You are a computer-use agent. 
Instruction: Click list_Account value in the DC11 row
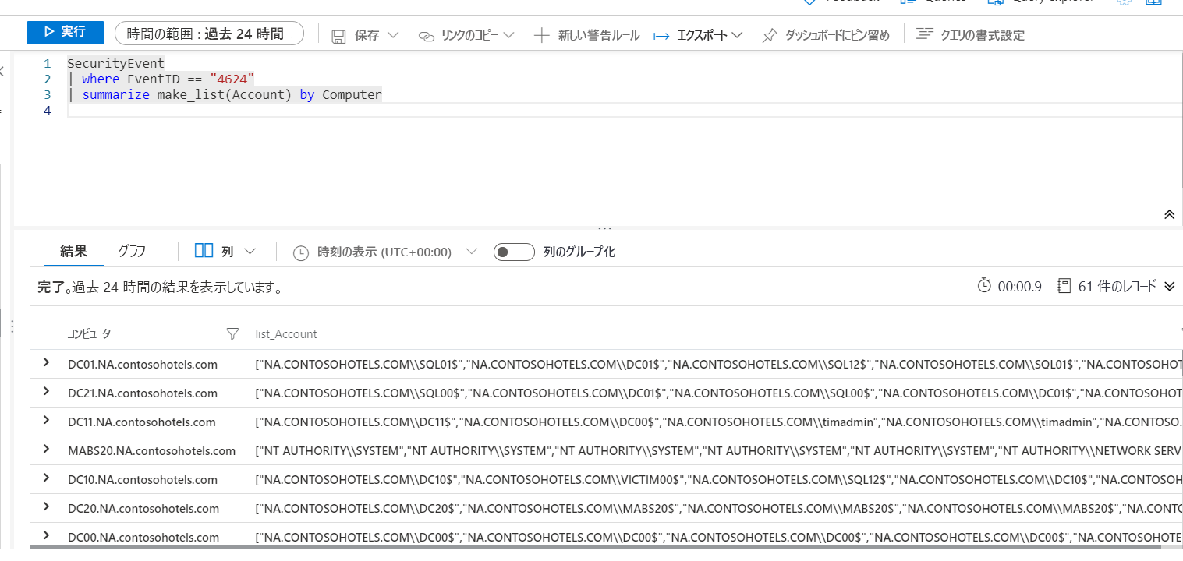[x=718, y=422]
